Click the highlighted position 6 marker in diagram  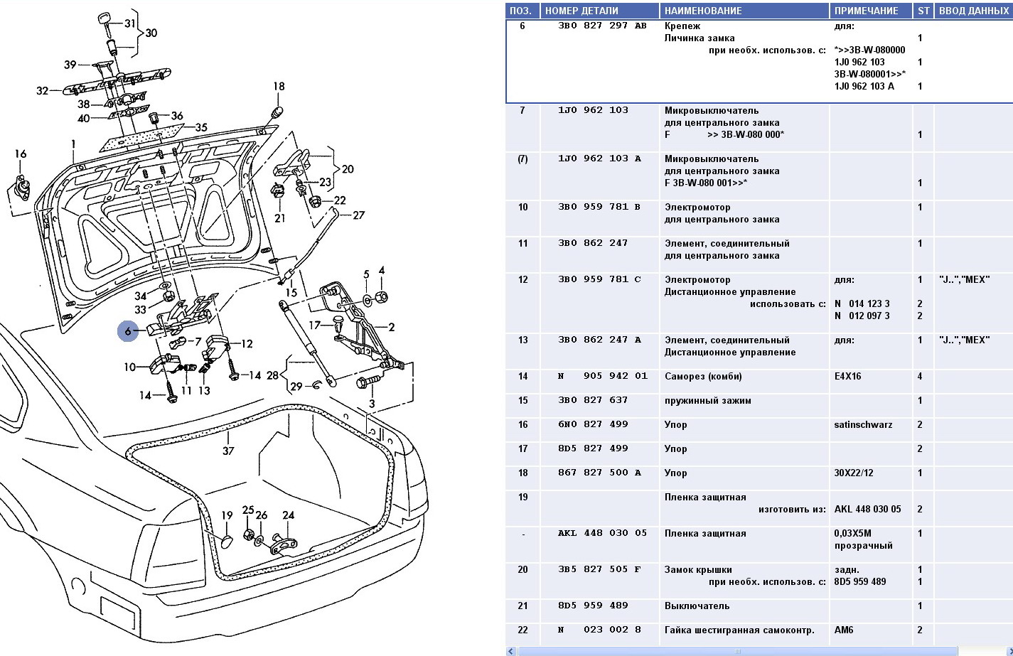[x=128, y=331]
